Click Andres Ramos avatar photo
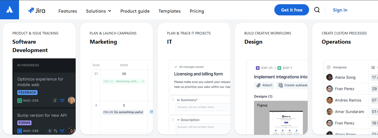 (x=330, y=100)
